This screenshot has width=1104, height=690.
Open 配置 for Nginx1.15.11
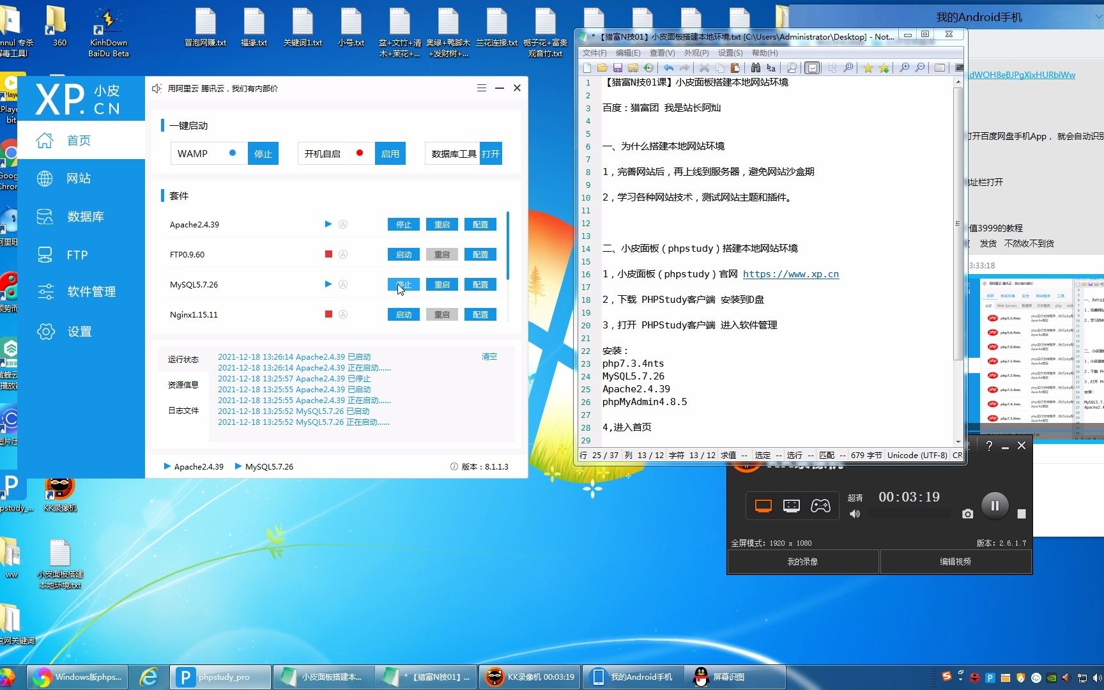click(x=480, y=314)
